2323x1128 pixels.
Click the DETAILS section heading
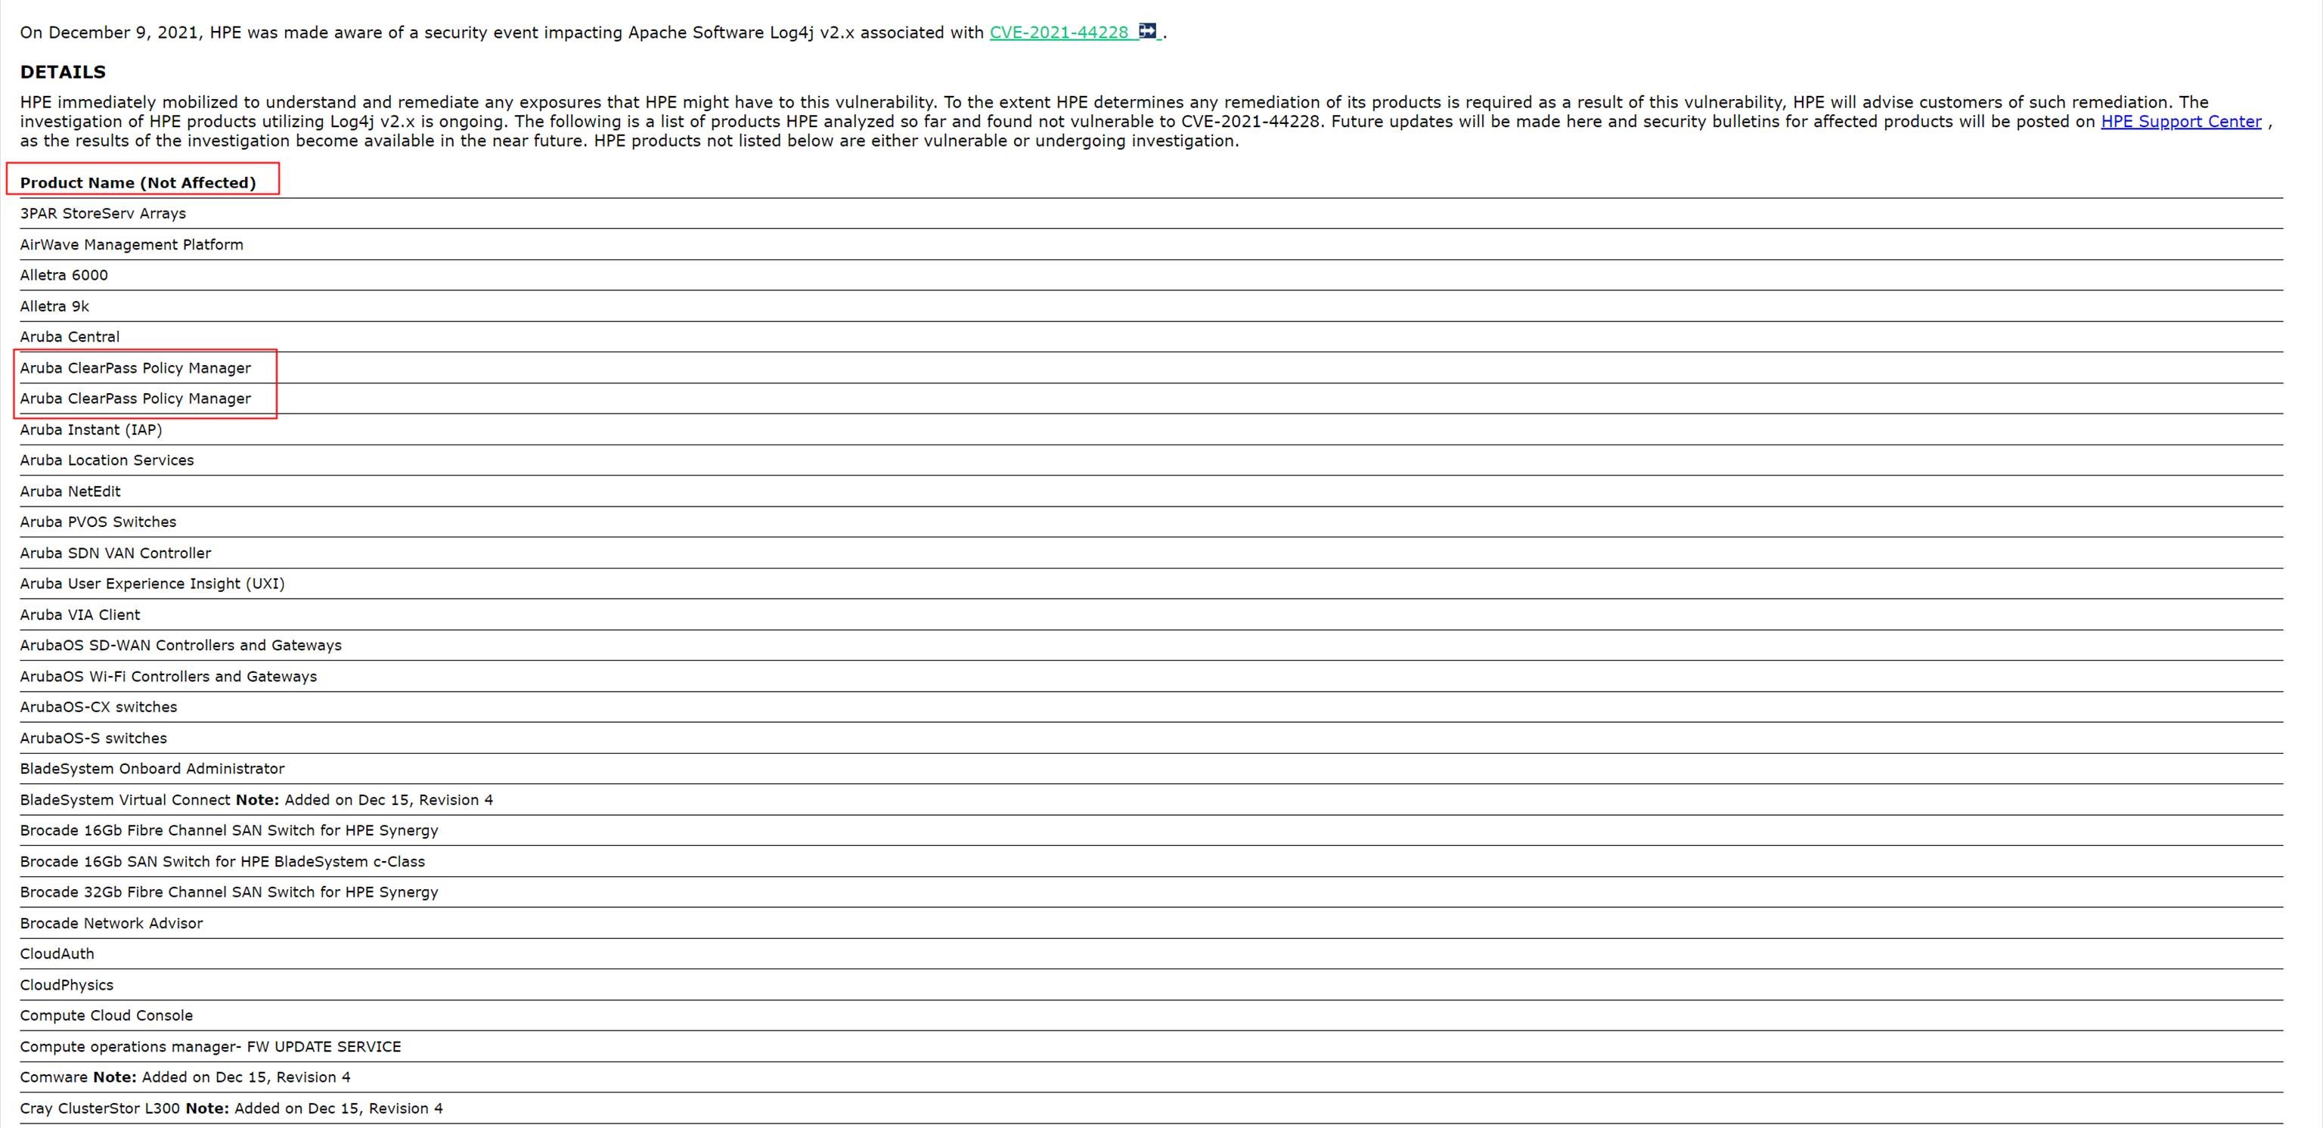(x=63, y=72)
